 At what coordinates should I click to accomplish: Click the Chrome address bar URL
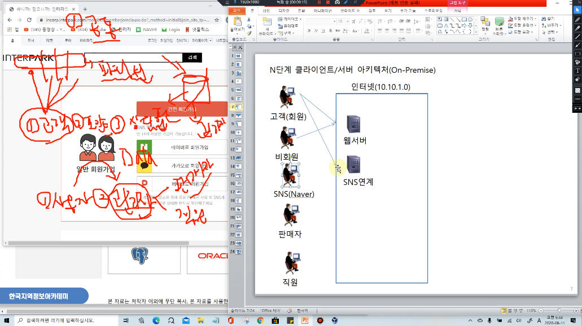[x=128, y=20]
